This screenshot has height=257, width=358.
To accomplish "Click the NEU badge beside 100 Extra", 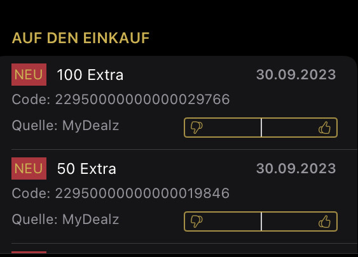I will [x=29, y=74].
